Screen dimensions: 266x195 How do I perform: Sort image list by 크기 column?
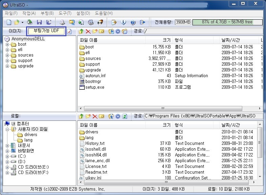(159, 40)
